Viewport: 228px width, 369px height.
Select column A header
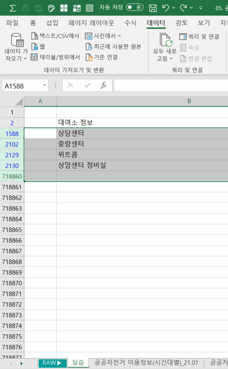[x=40, y=101]
